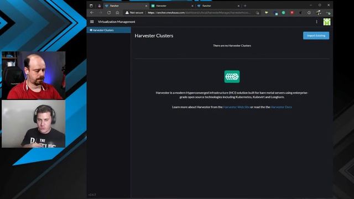This screenshot has width=354, height=199.
Task: Click the Harvester Clusters page heading
Action: coord(154,35)
